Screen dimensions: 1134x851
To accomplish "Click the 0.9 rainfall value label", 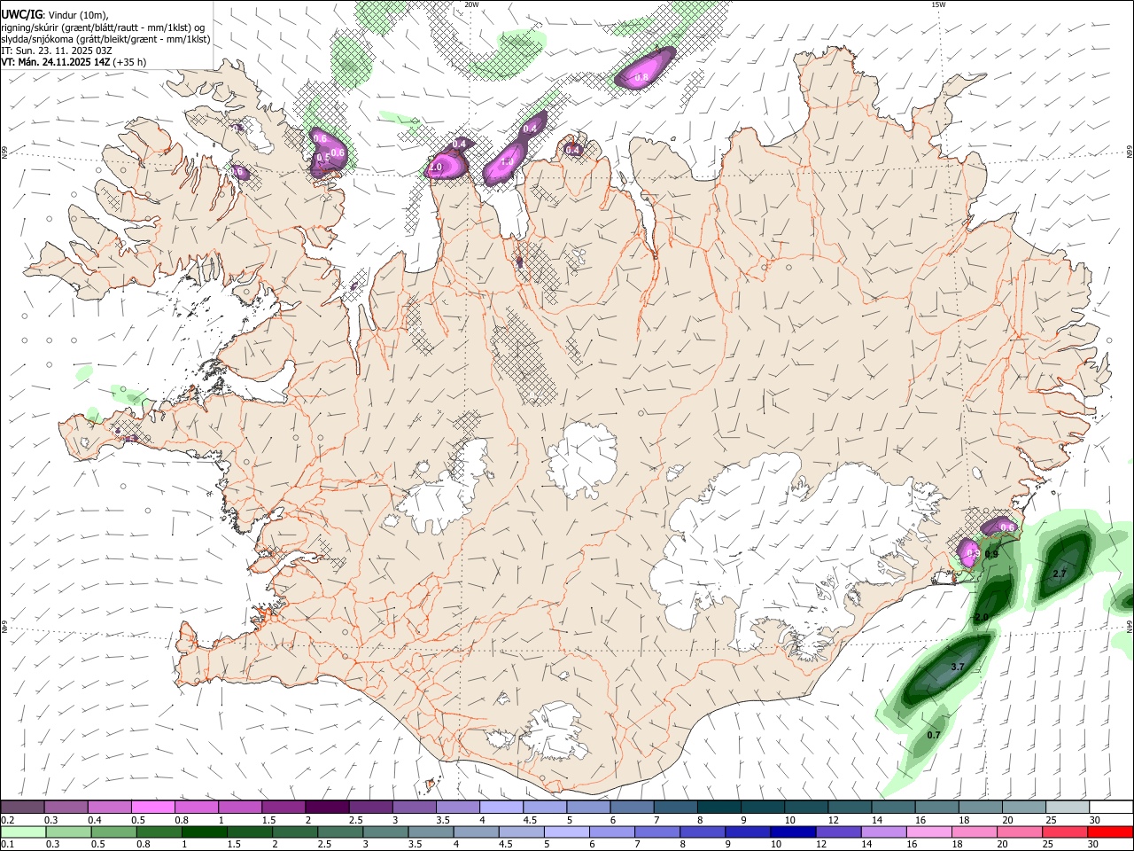I will (991, 554).
